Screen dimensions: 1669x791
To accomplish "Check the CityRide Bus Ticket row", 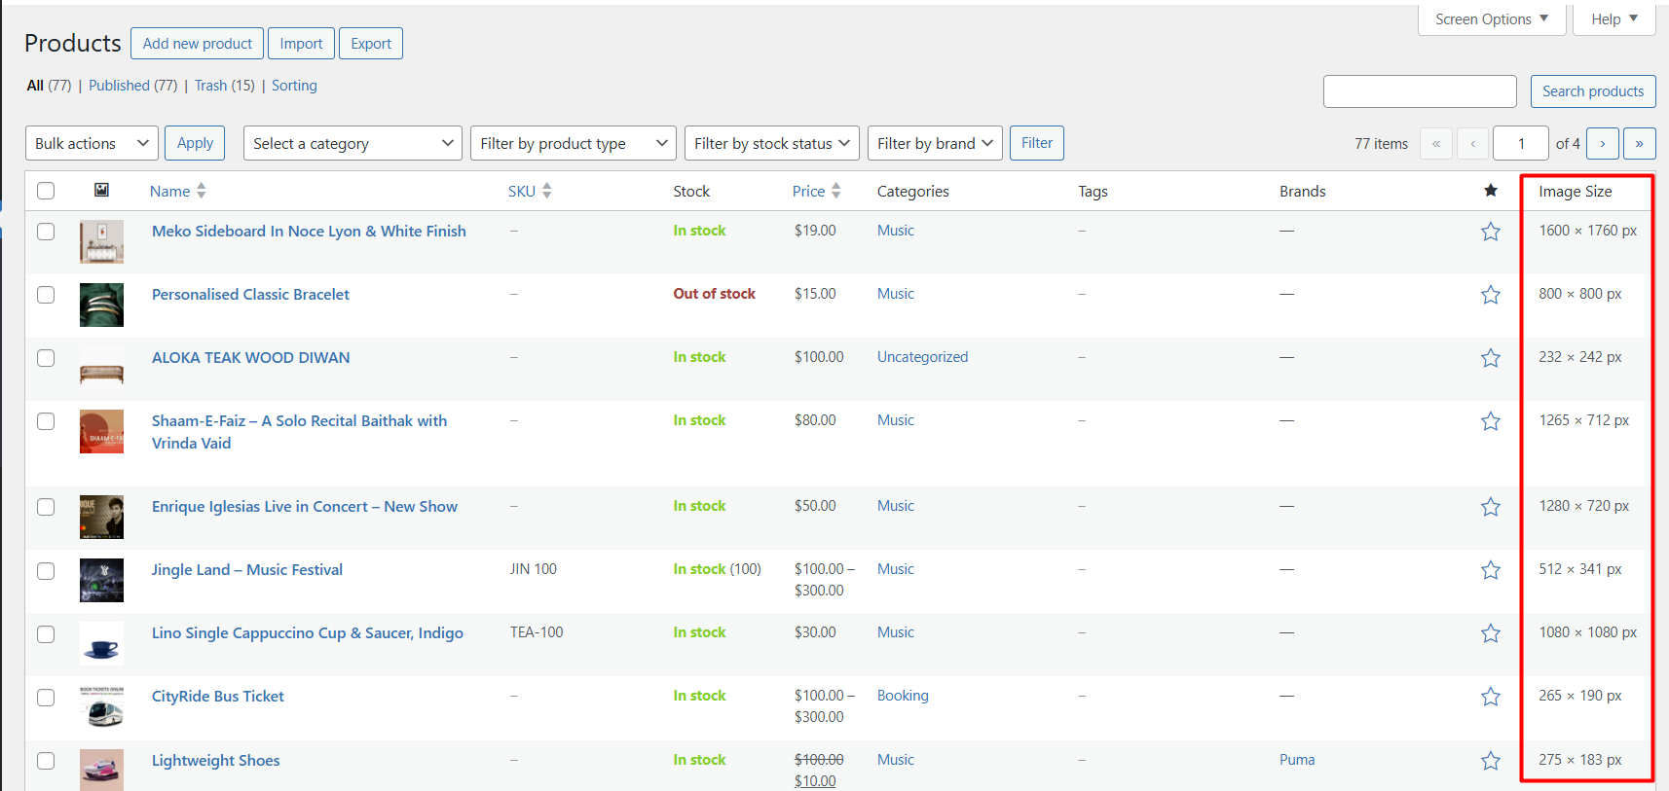I will click(x=46, y=698).
